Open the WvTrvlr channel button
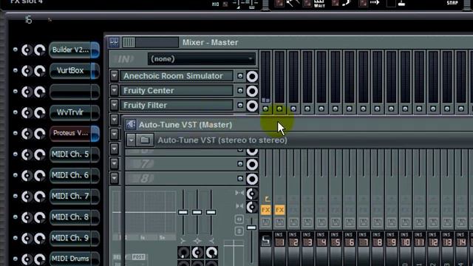473x266 pixels. pyautogui.click(x=74, y=112)
